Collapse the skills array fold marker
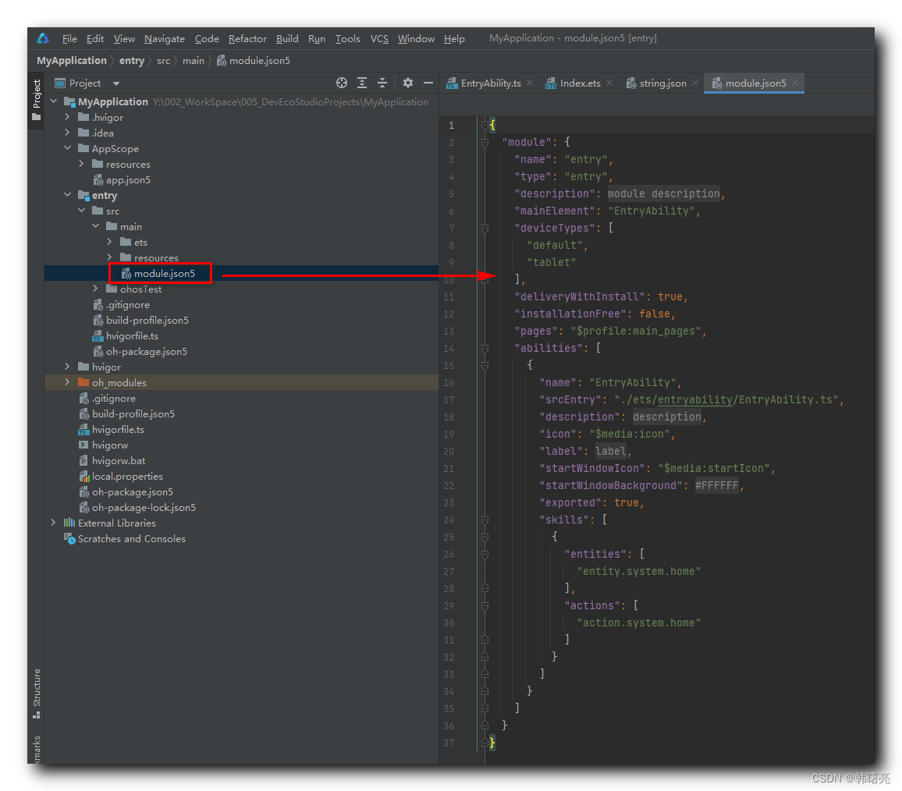Image resolution: width=902 pixels, height=791 pixels. coord(486,520)
